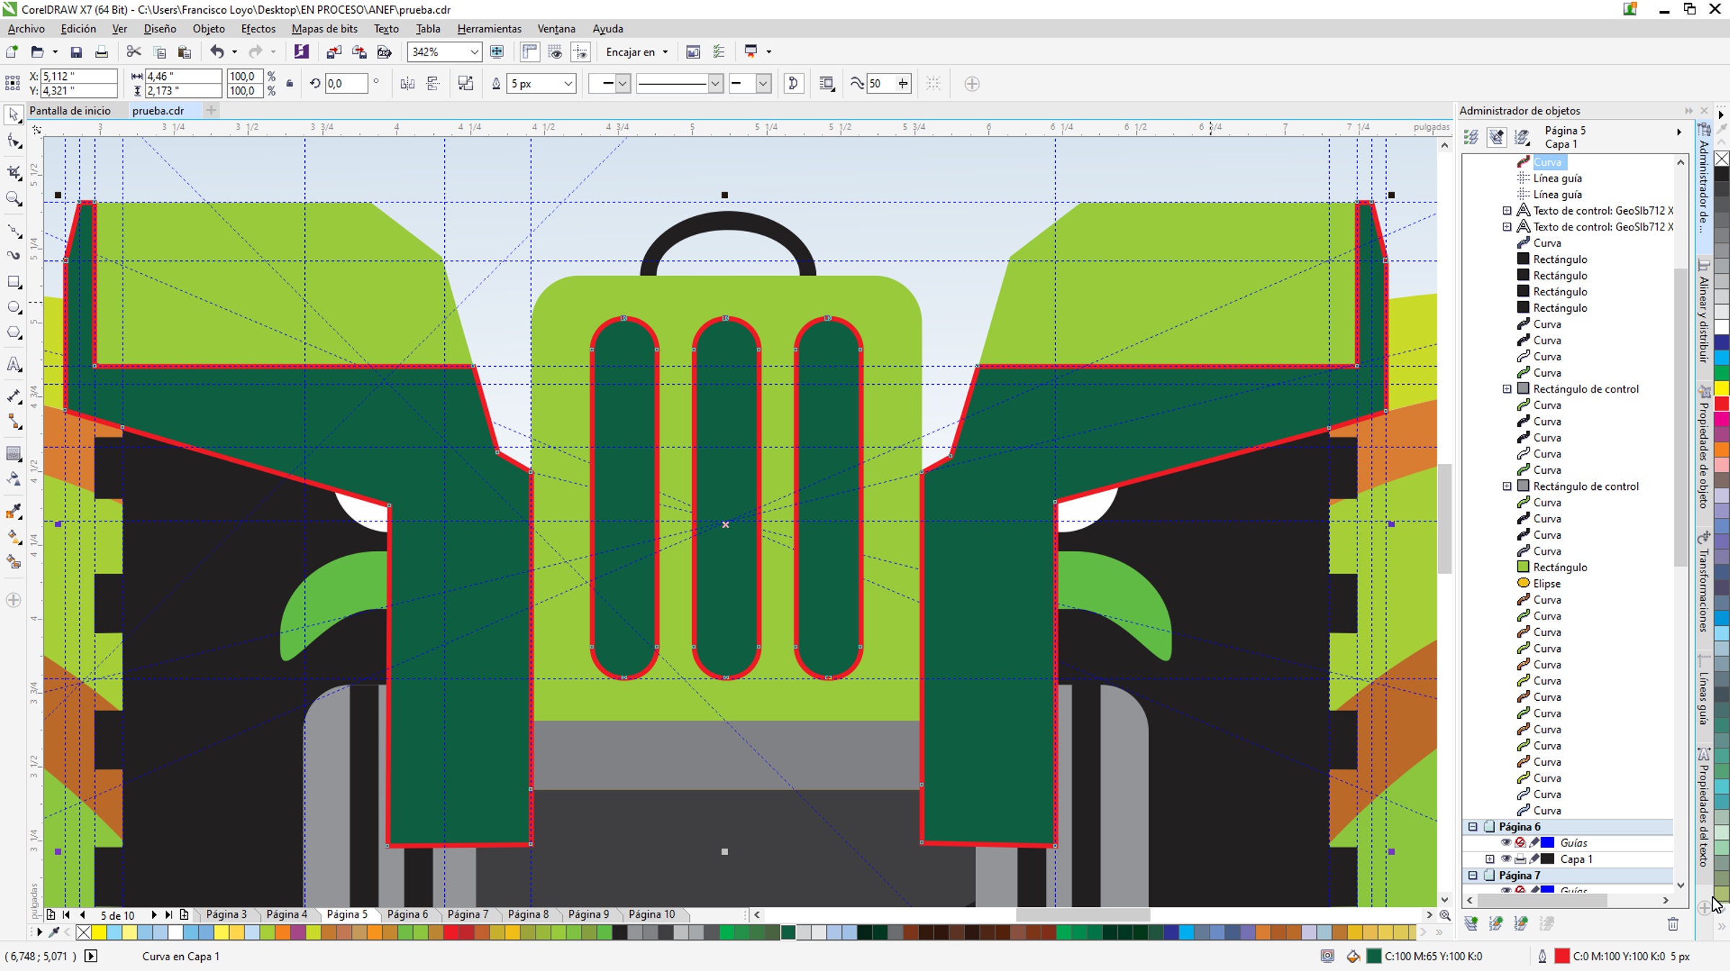Select the Text tool
The height and width of the screenshot is (971, 1730).
click(14, 364)
